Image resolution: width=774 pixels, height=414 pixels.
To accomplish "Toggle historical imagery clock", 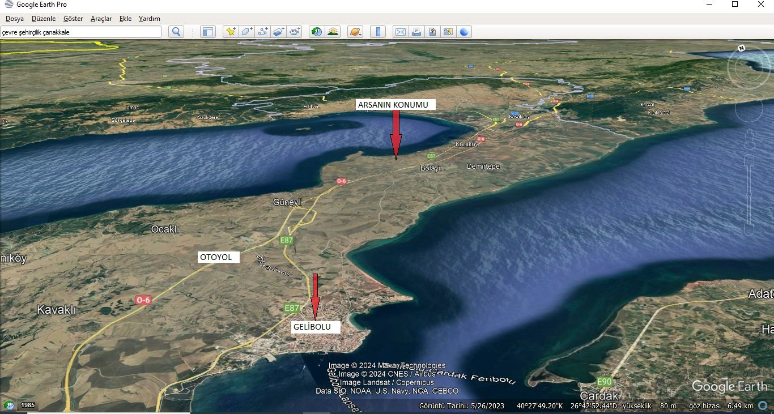I will coord(317,32).
